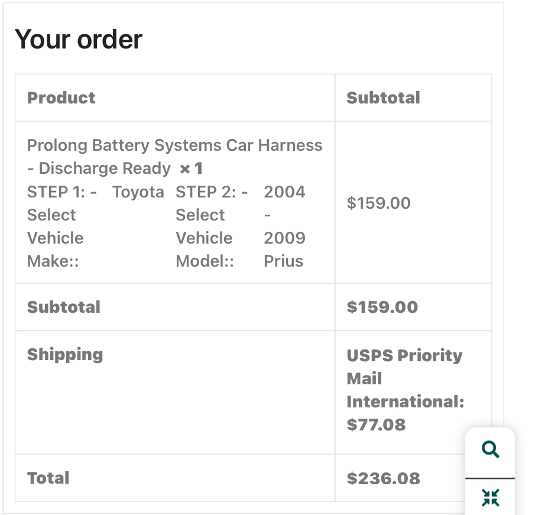This screenshot has height=515, width=548.
Task: Click the $77.08 shipping cost
Action: tap(376, 425)
